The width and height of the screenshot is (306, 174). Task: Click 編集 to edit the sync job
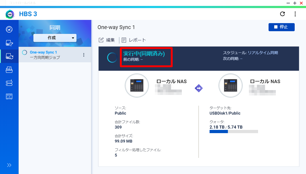(x=107, y=40)
